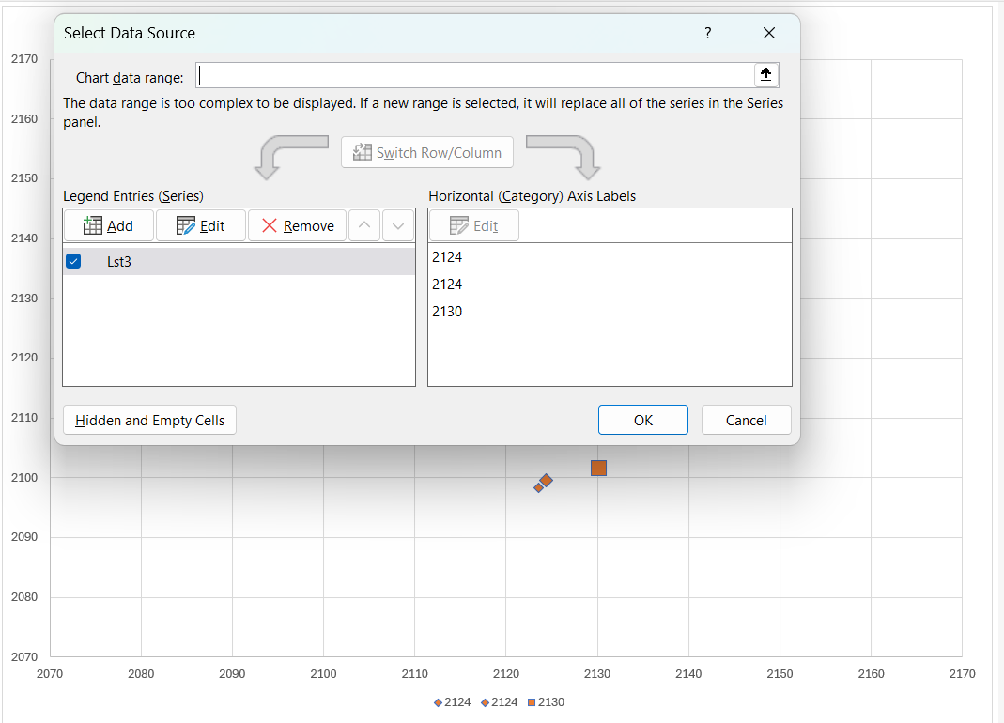Move series up with the up arrow

pyautogui.click(x=364, y=225)
